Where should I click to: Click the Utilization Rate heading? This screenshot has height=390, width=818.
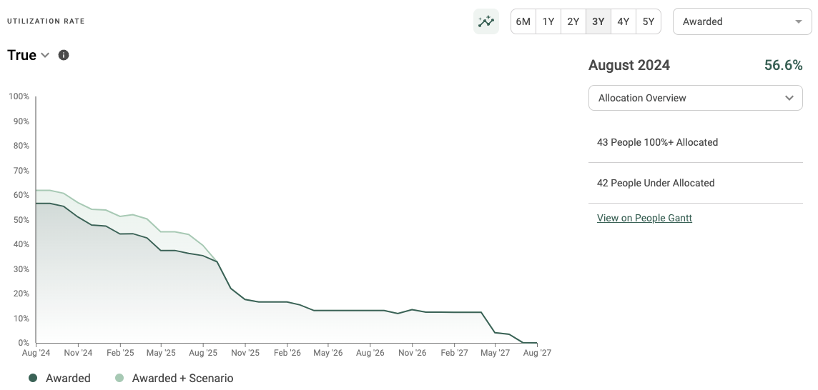(x=46, y=21)
